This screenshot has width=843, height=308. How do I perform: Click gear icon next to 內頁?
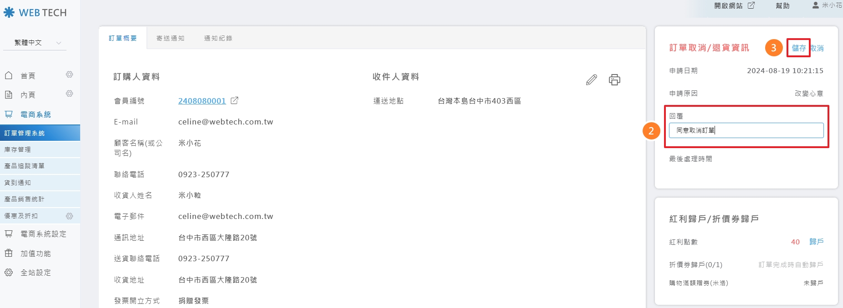pos(69,94)
